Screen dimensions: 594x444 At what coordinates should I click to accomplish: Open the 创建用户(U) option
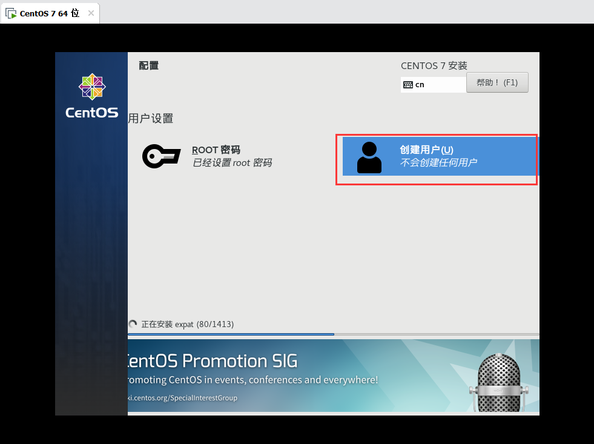coord(440,156)
